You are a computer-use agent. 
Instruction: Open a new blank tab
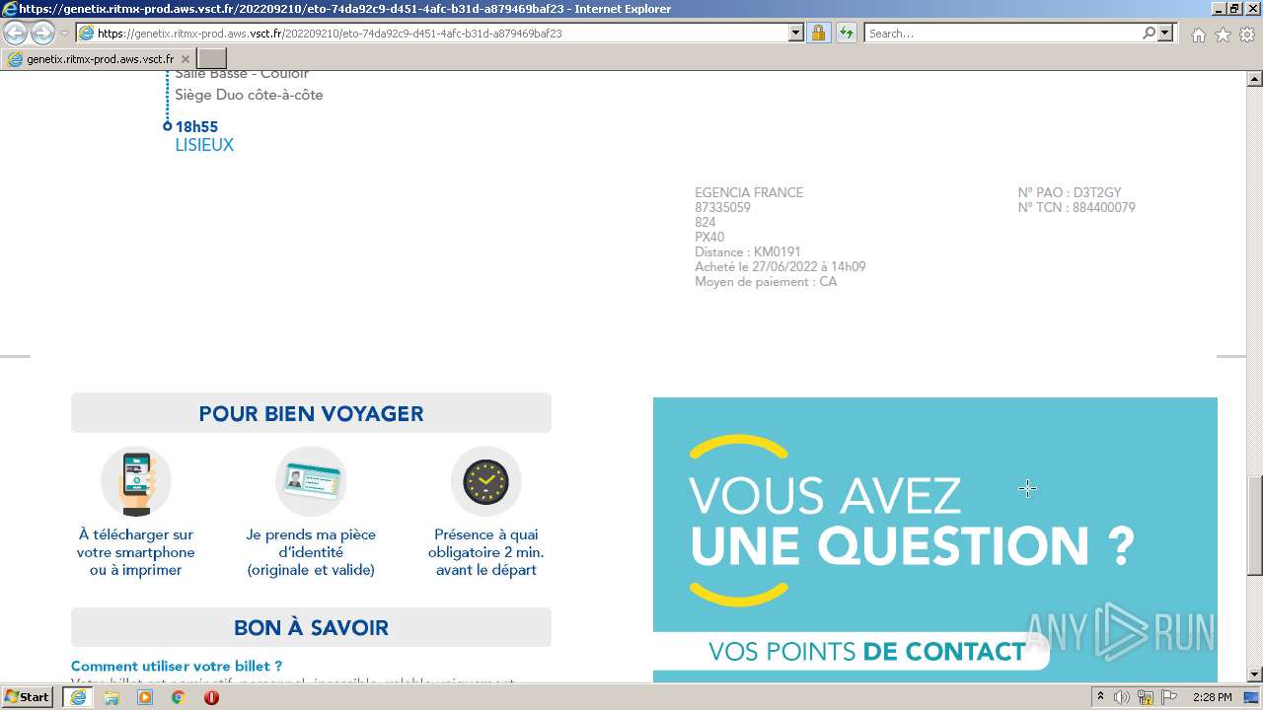(x=212, y=59)
